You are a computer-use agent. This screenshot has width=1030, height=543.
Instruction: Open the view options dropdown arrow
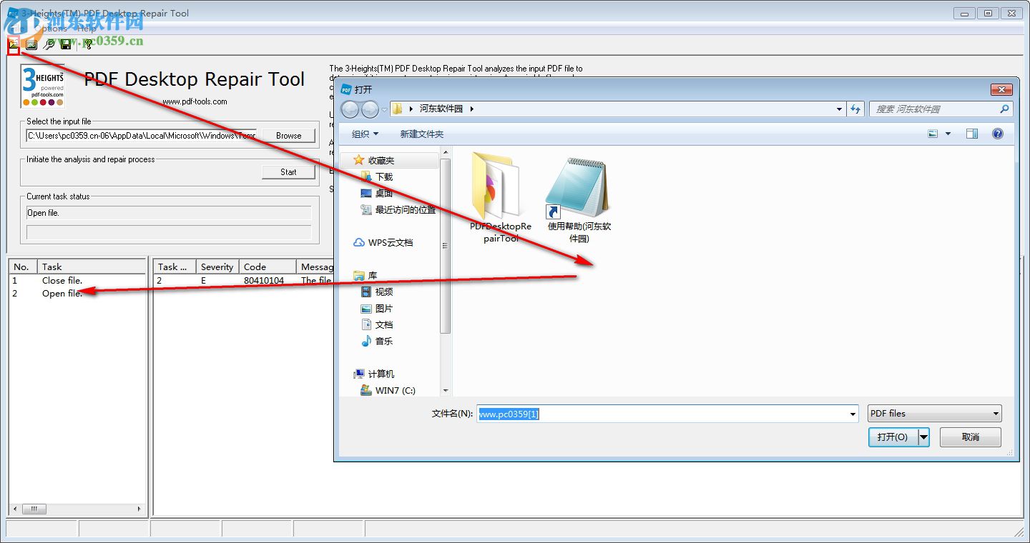[x=948, y=134]
